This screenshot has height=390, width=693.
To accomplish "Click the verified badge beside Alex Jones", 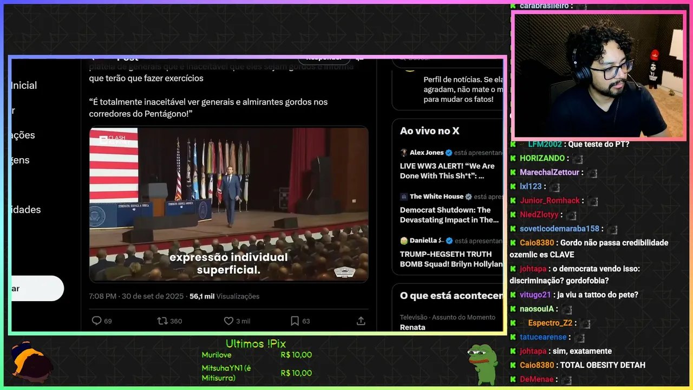I will (449, 153).
